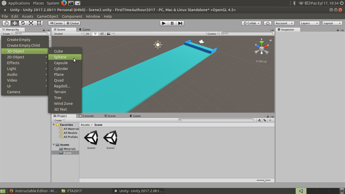Open the Account dropdown
Image resolution: width=345 pixels, height=194 pixels.
tap(284, 23)
